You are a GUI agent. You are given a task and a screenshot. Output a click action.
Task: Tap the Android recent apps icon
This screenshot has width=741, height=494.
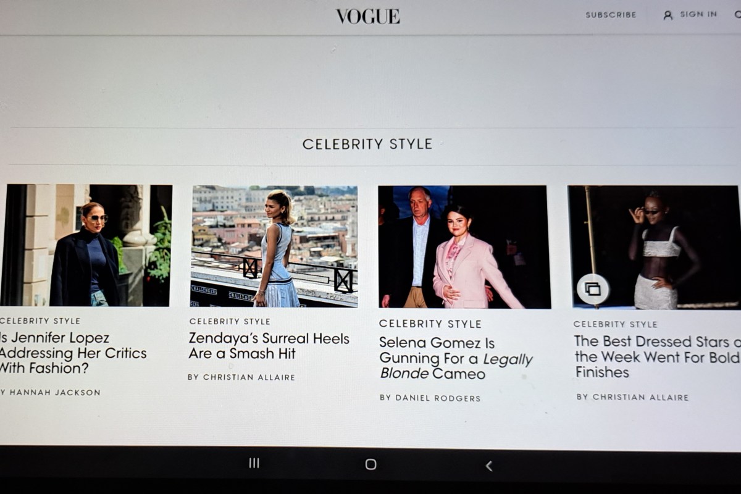(x=254, y=463)
